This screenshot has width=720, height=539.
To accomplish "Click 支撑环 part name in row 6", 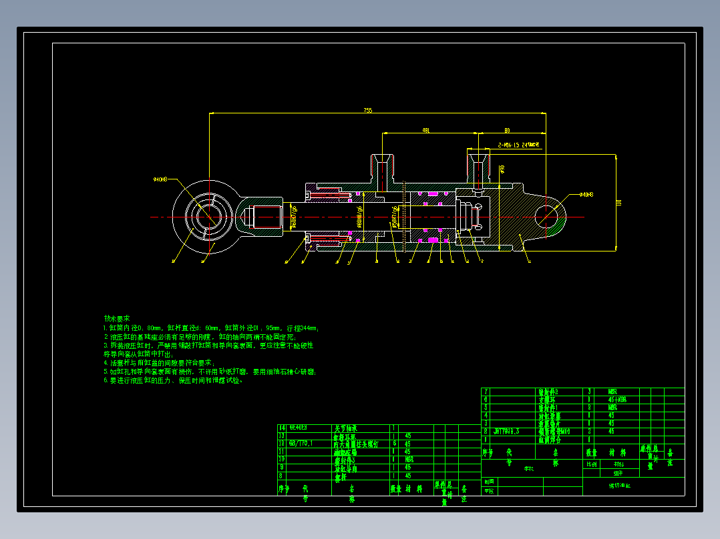I will click(x=547, y=400).
